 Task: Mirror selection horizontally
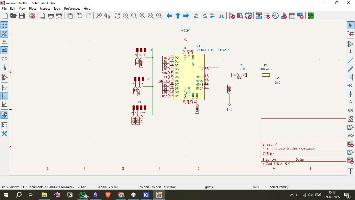tap(221, 16)
